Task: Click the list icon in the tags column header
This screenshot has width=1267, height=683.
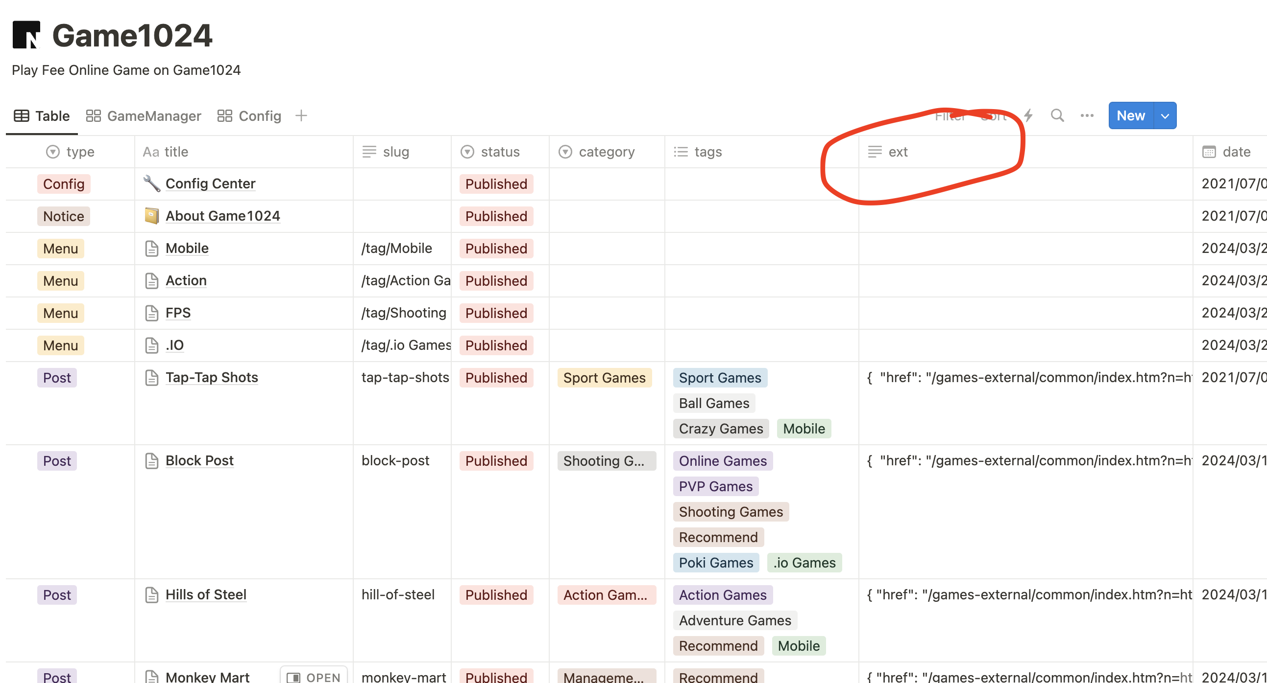Action: (681, 152)
